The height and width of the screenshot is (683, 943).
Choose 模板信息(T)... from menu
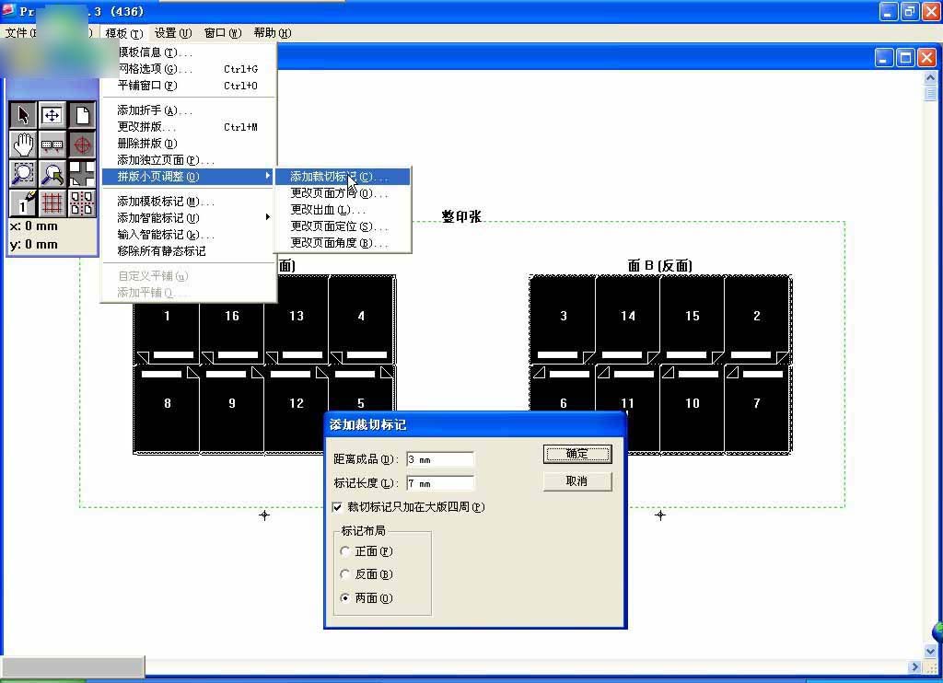coord(188,52)
